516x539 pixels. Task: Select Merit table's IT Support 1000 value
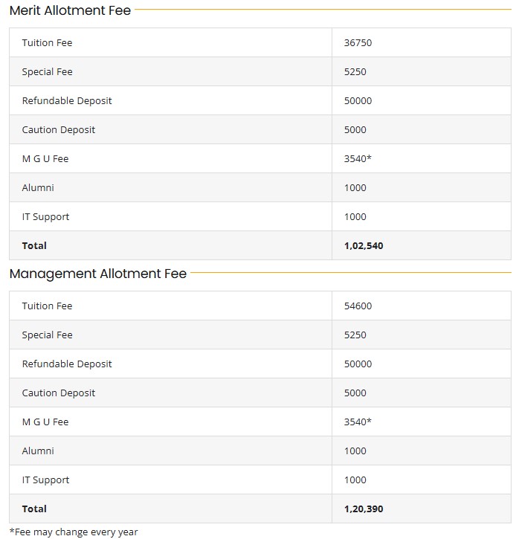pyautogui.click(x=355, y=217)
